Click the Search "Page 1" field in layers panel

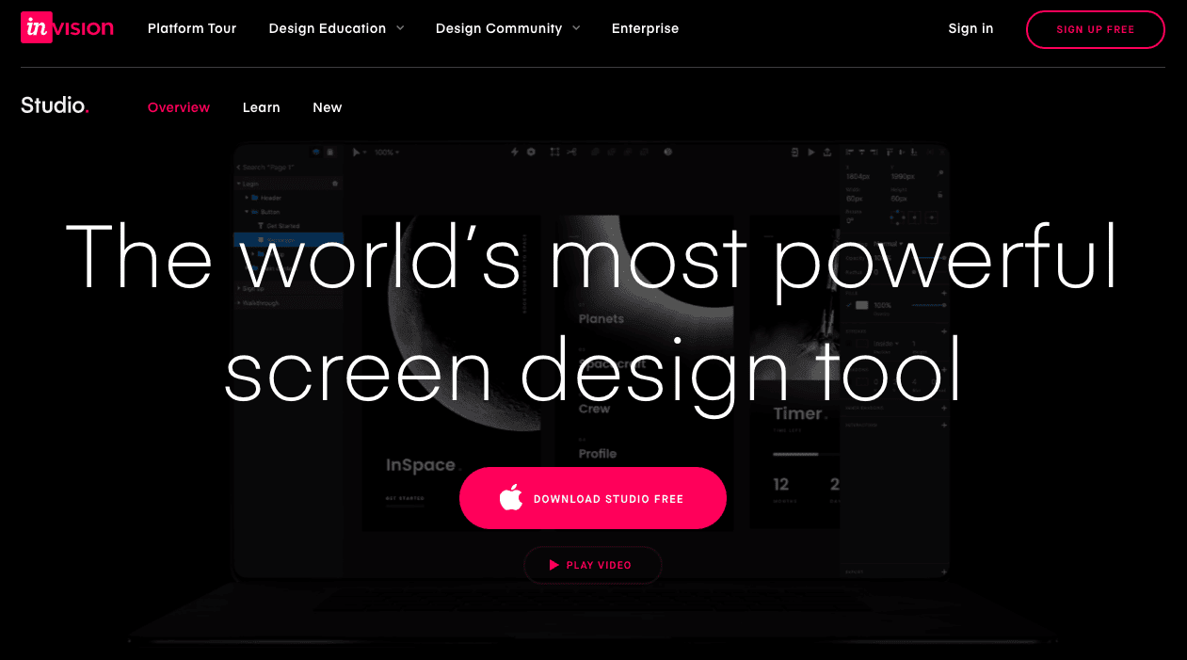[268, 167]
